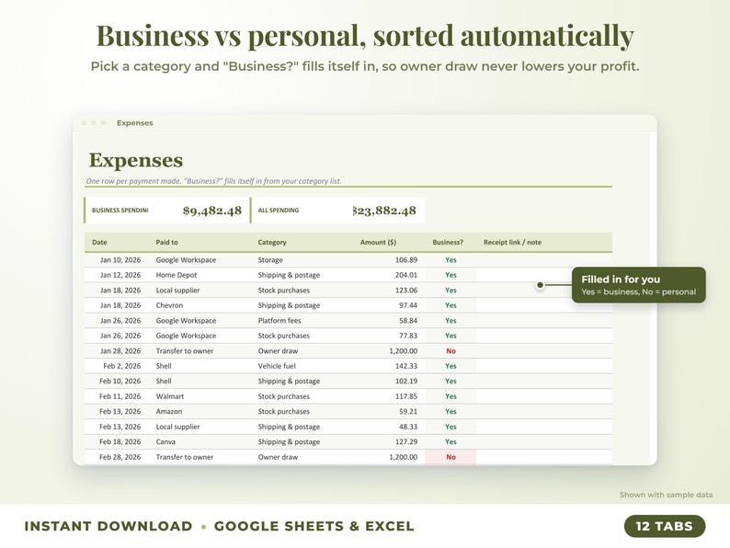This screenshot has height=548, width=730.
Task: Select the Jan 12, 2026 date cell
Action: (x=120, y=275)
